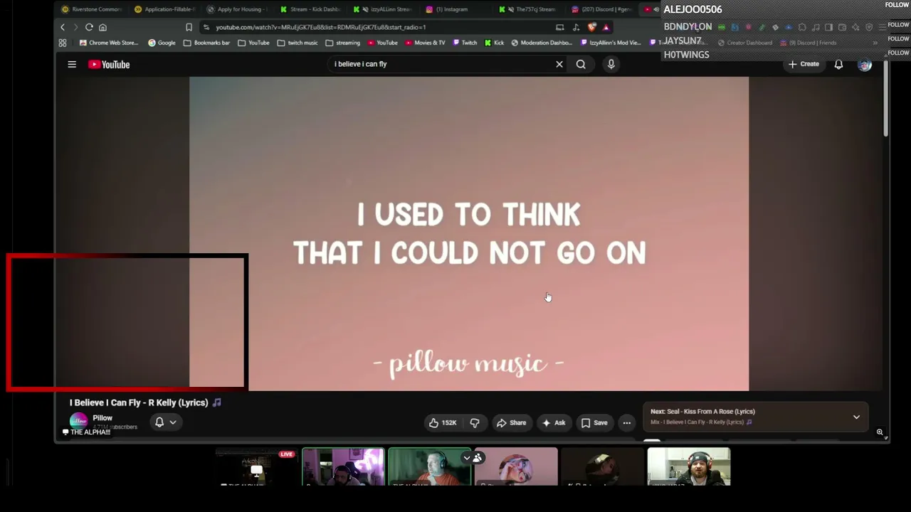
Task: Open the Movies & TV bookmark
Action: [425, 43]
